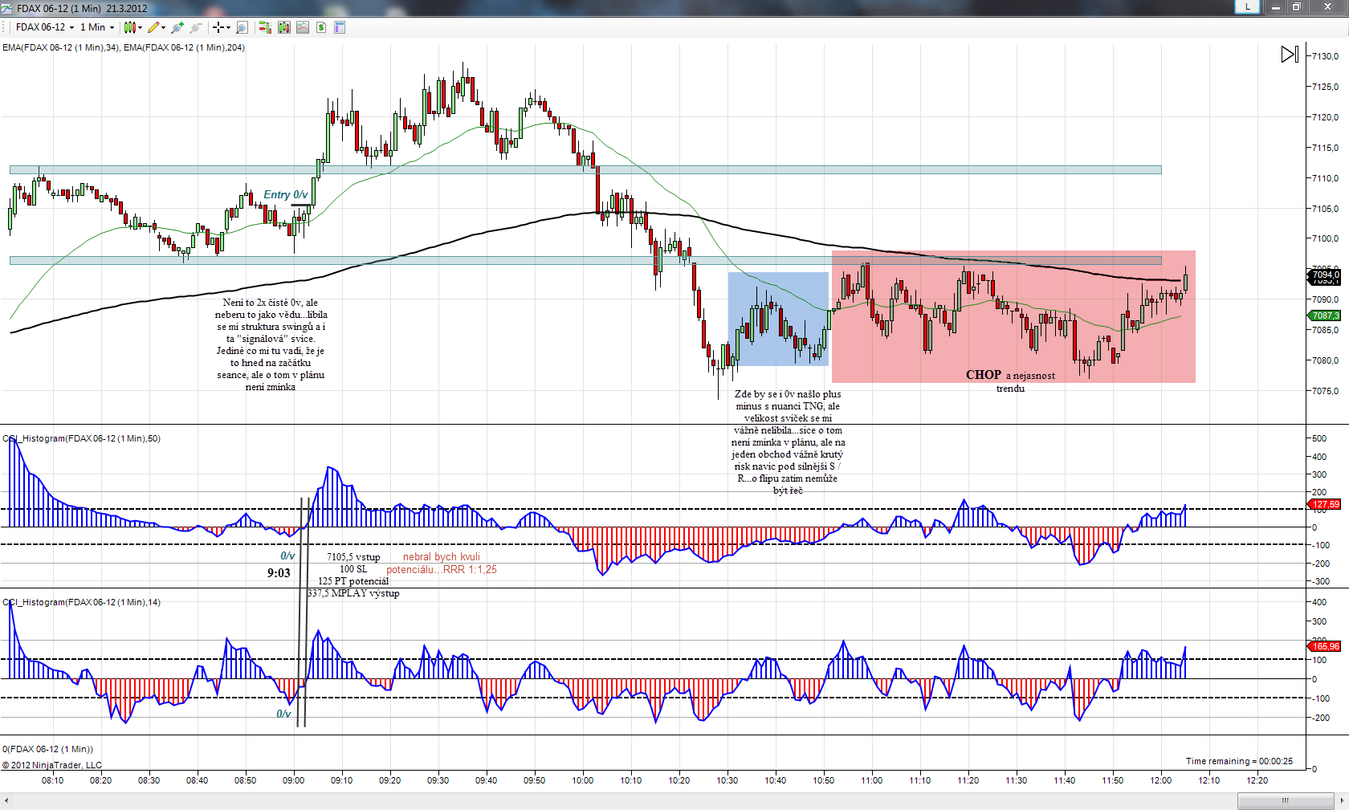This screenshot has height=810, width=1349.
Task: Select the 'Entry 0/v' chart annotation
Action: [286, 194]
